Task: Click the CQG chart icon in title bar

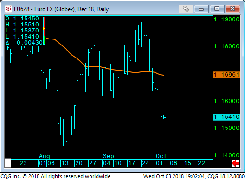Action: click(x=8, y=9)
